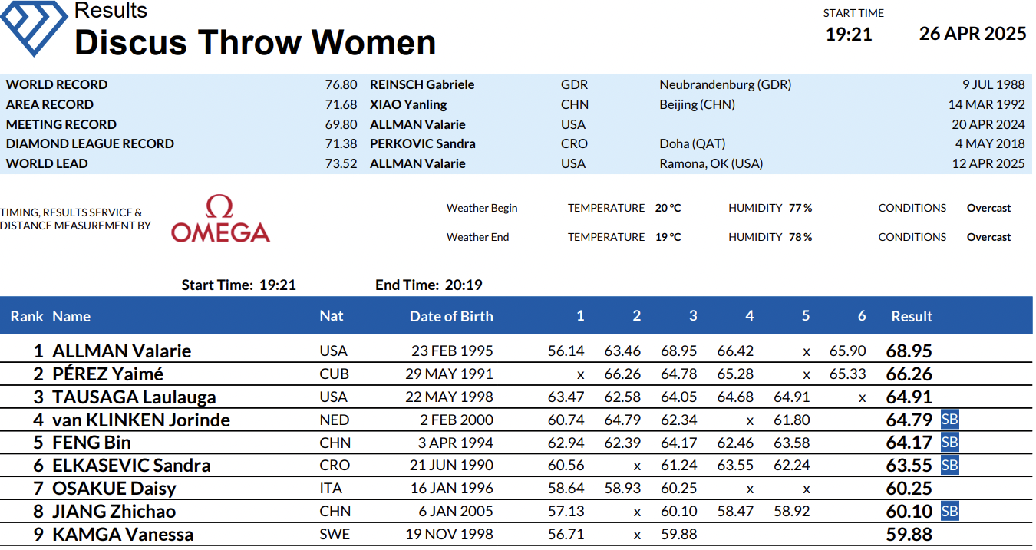
Task: Click the Discus Throw Women title
Action: tap(256, 42)
